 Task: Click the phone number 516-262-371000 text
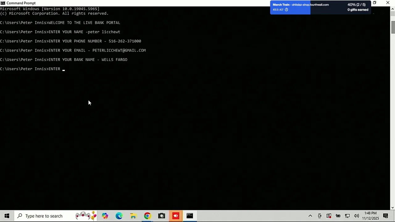125,41
